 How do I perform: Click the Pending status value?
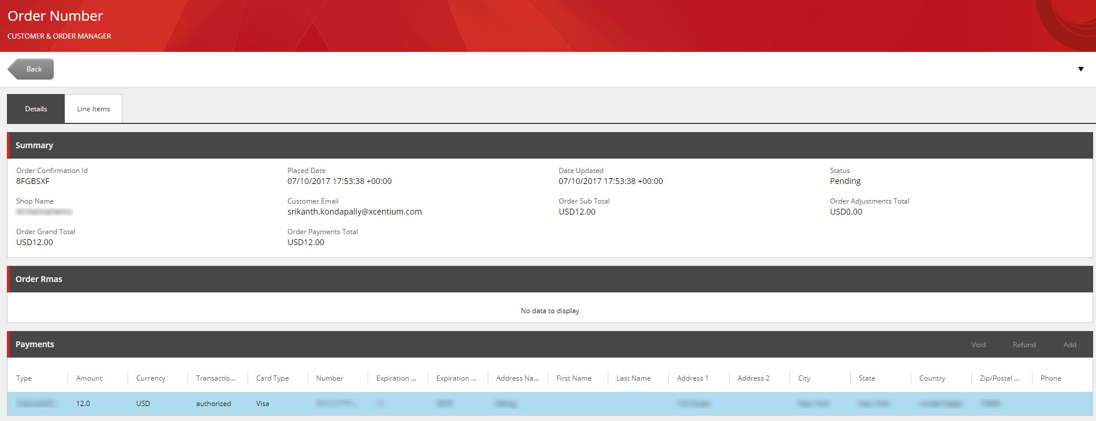pyautogui.click(x=845, y=181)
